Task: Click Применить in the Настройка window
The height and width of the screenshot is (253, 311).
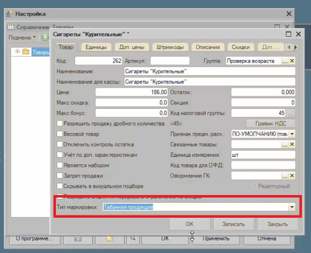Action: [x=216, y=239]
